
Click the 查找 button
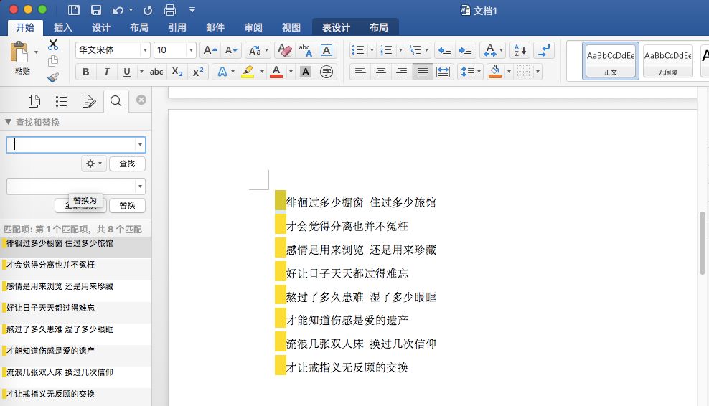pyautogui.click(x=127, y=164)
